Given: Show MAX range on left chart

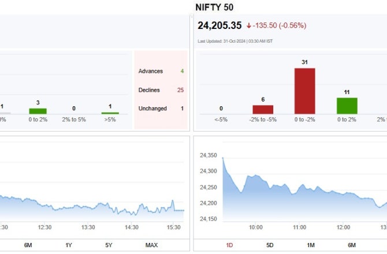Looking at the screenshot, I should point(151,245).
